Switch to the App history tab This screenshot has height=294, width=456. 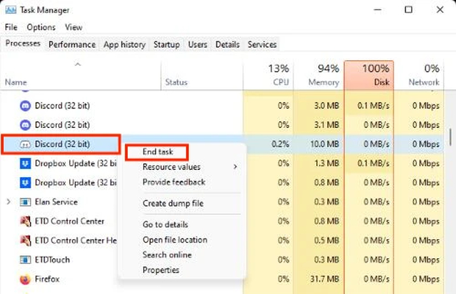click(125, 44)
